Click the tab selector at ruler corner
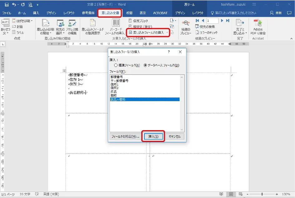Viewport: 295px width, 198px height. click(x=3, y=44)
